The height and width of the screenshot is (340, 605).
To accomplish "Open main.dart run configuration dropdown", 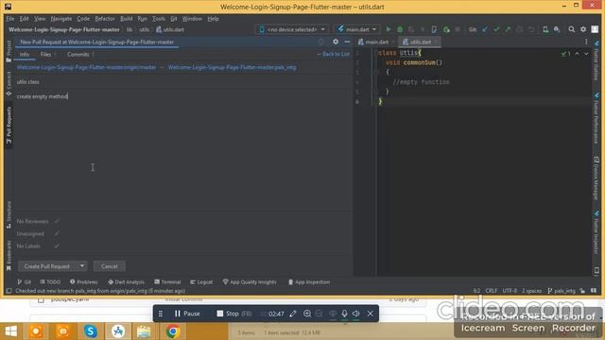I will (357, 29).
